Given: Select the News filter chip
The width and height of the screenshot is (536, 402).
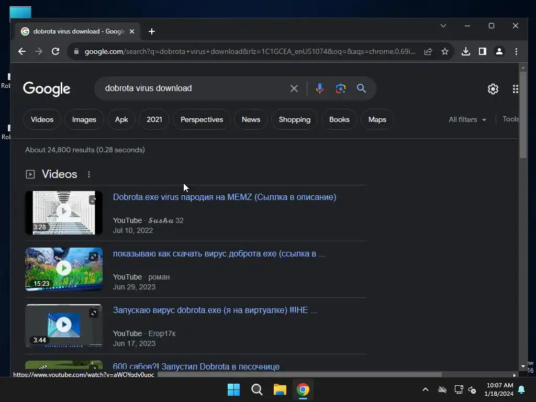Looking at the screenshot, I should click(x=251, y=120).
